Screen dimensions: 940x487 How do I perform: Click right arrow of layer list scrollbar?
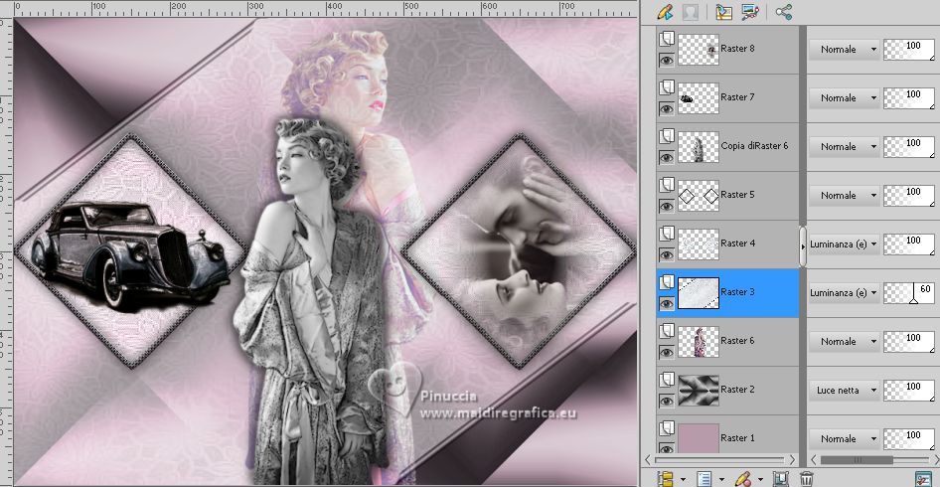tap(793, 460)
